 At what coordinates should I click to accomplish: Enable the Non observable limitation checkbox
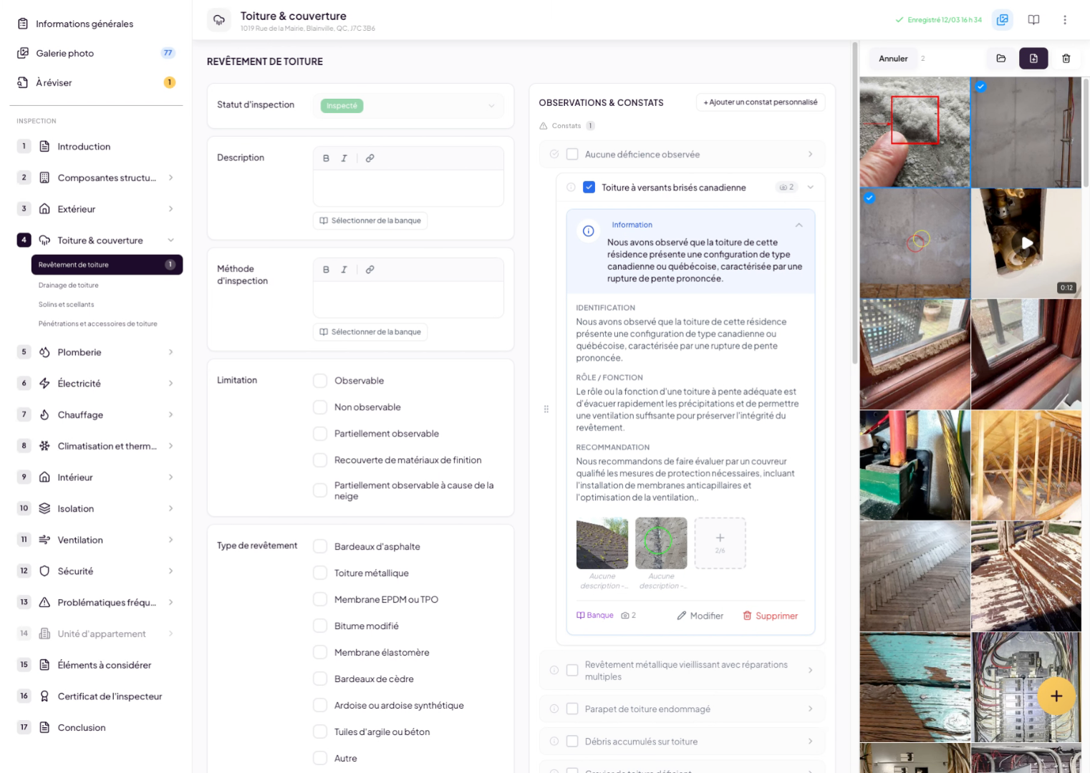click(x=320, y=407)
